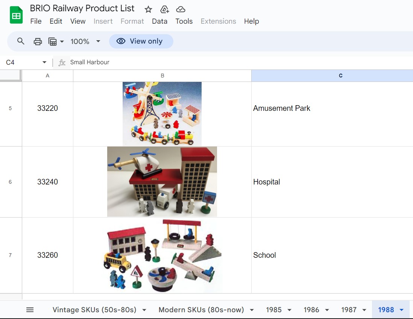Open the search magnifier tool in toolbar

point(21,41)
